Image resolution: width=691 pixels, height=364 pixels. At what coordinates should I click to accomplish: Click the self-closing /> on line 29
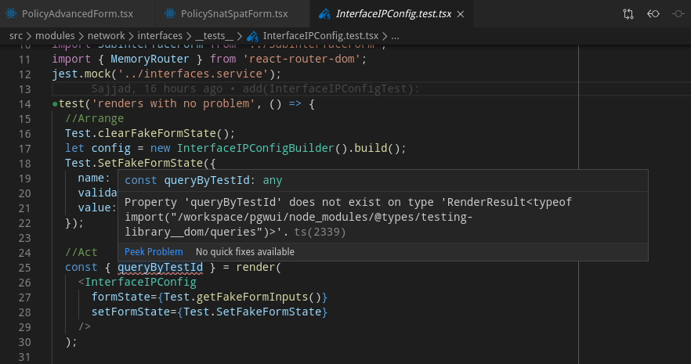84,326
